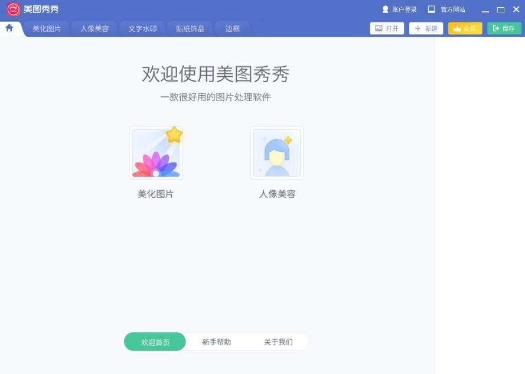Select the 关于我们 option
This screenshot has width=525, height=374.
278,342
